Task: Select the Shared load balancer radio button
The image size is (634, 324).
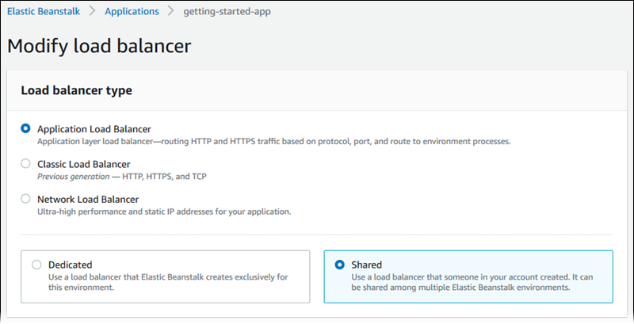Action: pyautogui.click(x=340, y=265)
